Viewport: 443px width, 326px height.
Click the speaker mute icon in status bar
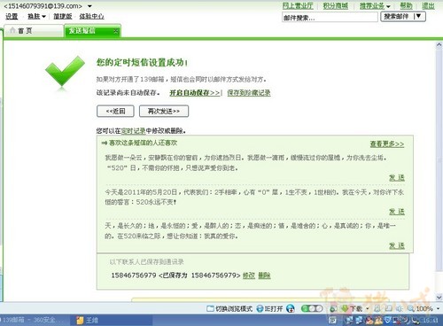(399, 308)
